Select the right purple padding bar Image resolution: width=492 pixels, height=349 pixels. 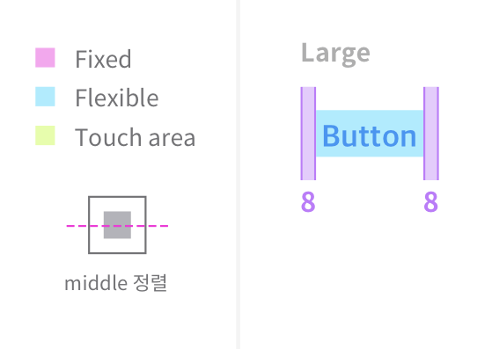pyautogui.click(x=431, y=134)
